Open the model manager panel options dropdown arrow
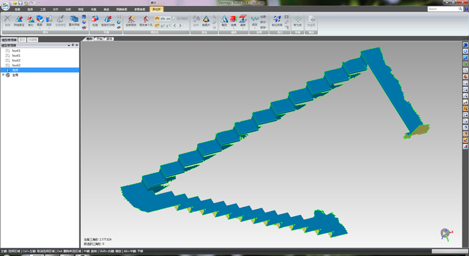The image size is (469, 256). coord(69,45)
